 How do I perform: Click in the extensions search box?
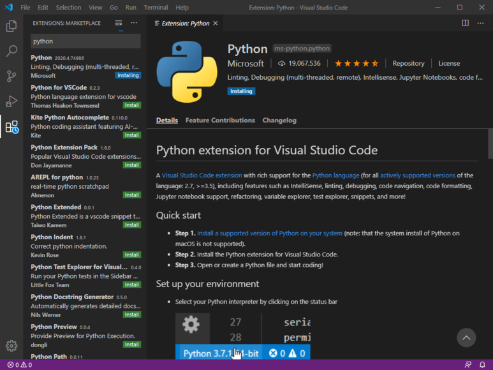(85, 41)
